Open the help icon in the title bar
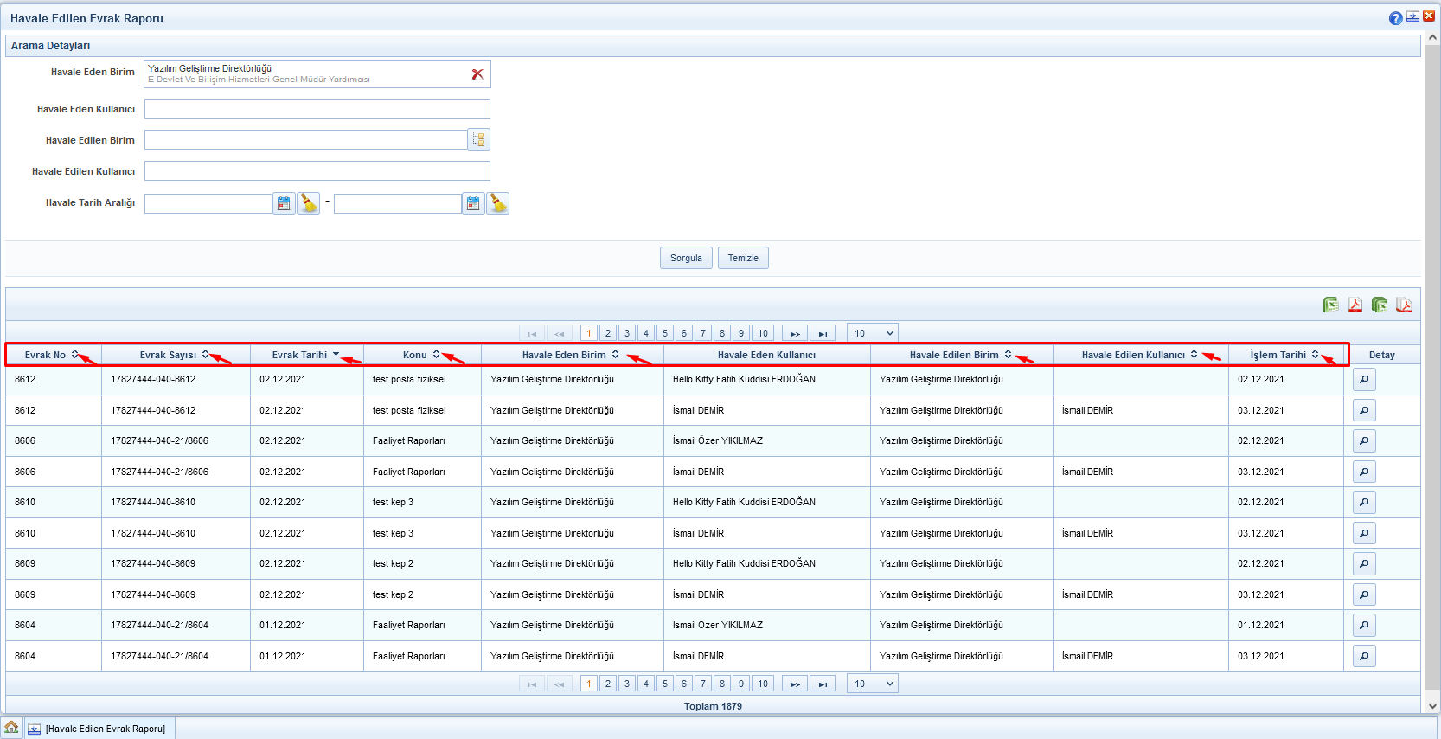This screenshot has height=739, width=1441. click(1395, 18)
